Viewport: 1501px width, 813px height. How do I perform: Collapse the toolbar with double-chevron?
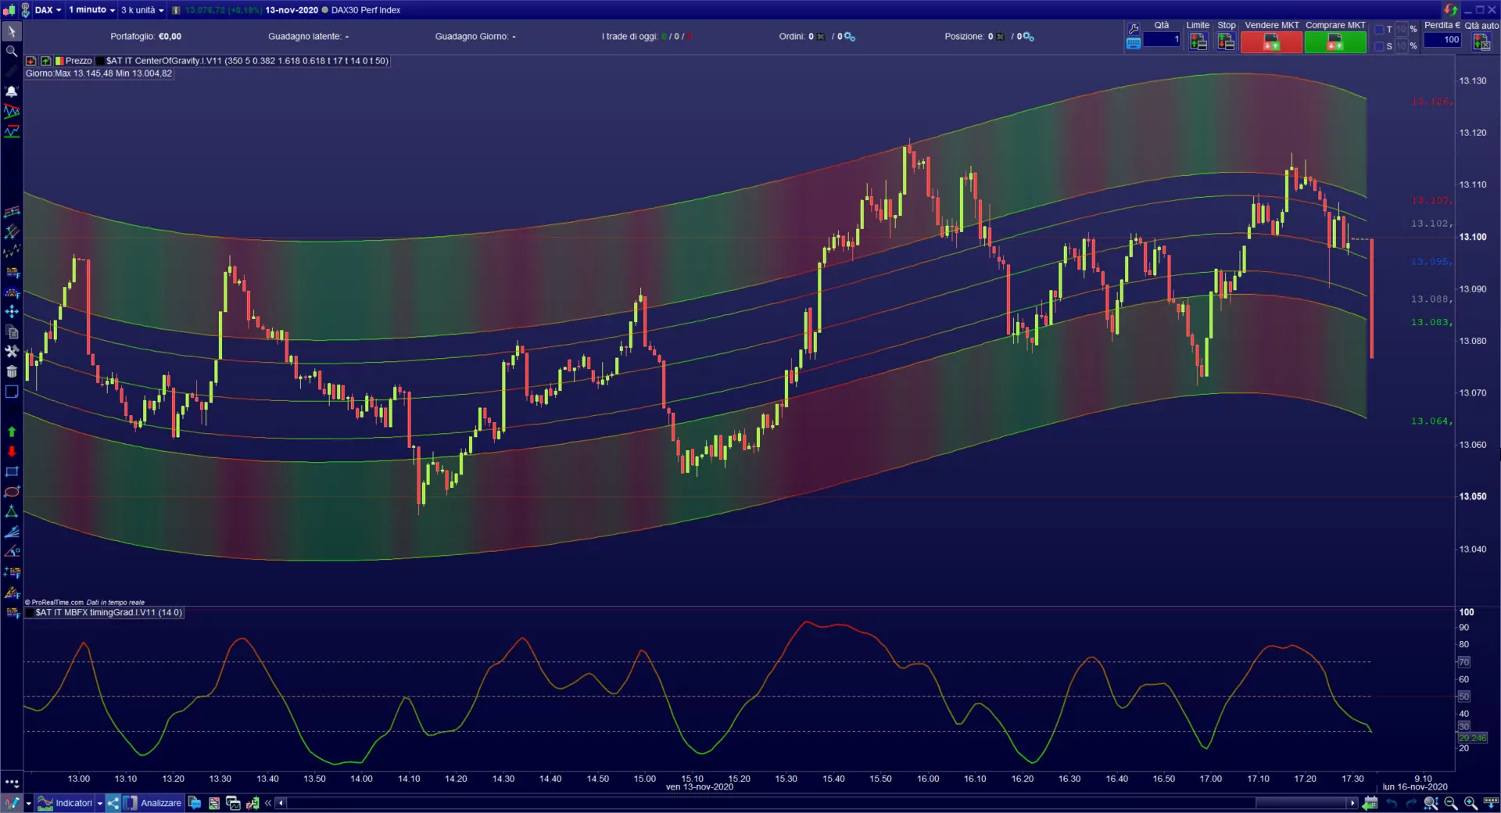pyautogui.click(x=268, y=803)
